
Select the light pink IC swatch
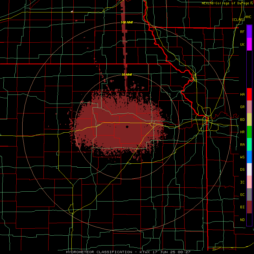coord(249,182)
